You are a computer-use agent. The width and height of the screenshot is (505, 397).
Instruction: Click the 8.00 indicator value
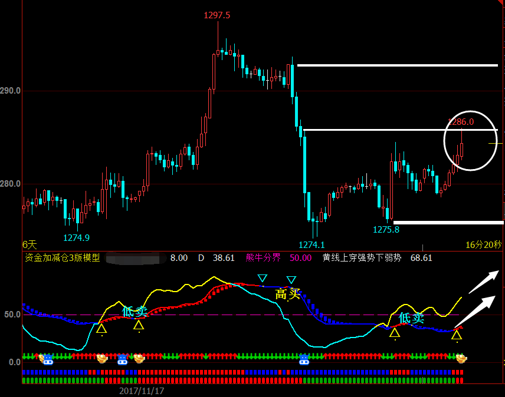[x=179, y=258]
